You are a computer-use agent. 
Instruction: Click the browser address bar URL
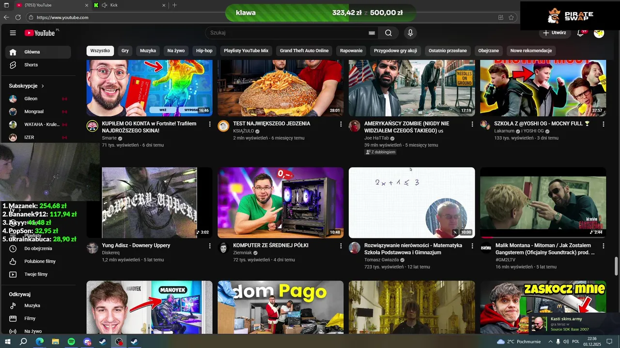[x=62, y=17]
